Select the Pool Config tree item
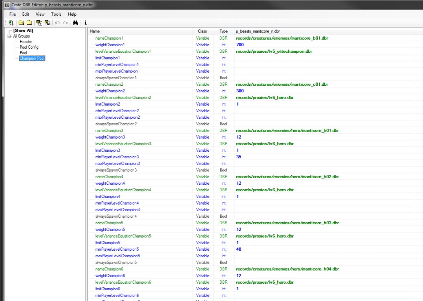 tap(29, 47)
